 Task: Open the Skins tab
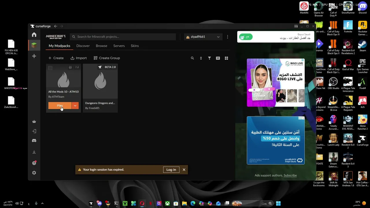[135, 46]
